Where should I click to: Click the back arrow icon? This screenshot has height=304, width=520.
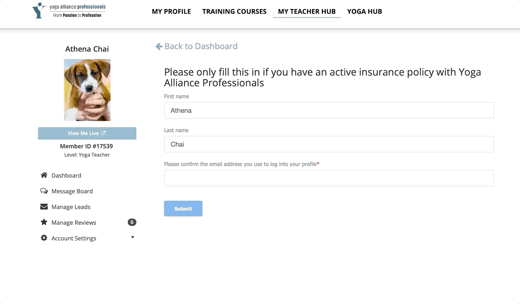point(159,46)
